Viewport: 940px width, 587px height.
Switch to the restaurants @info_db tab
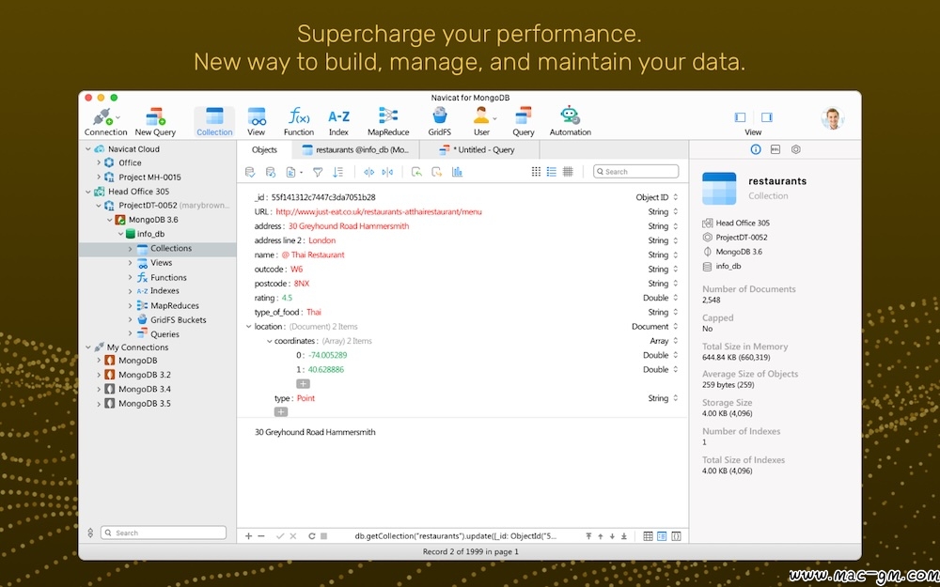(x=355, y=149)
